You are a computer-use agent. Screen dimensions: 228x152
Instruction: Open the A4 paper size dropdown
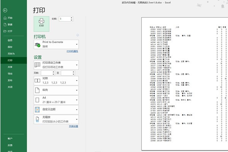(x=56, y=100)
